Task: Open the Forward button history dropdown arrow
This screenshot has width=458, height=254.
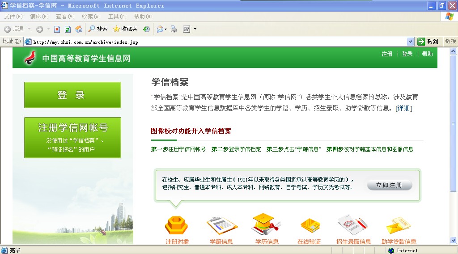Action: 48,29
